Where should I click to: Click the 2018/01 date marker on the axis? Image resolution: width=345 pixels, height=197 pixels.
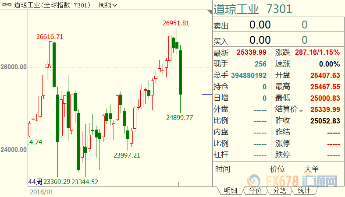pos(42,192)
